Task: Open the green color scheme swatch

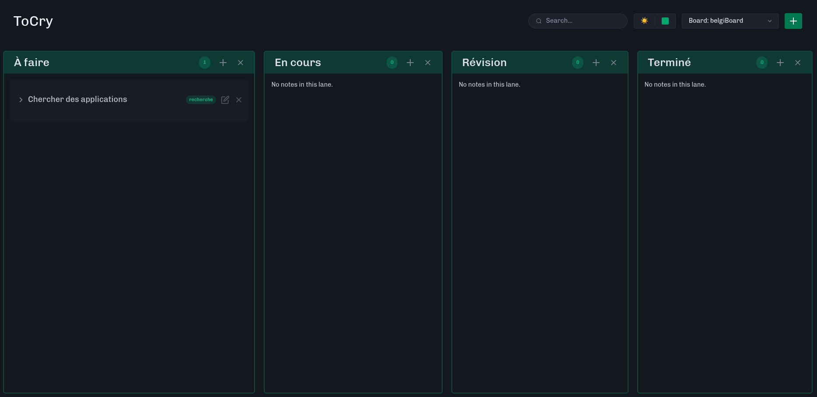Action: click(x=665, y=21)
